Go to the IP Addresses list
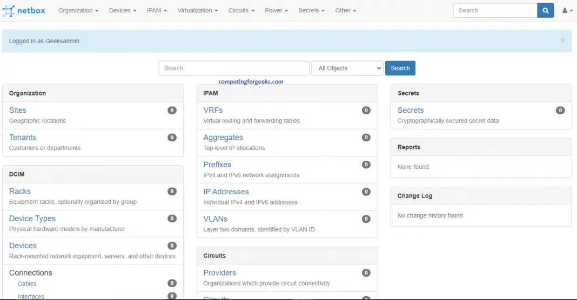Screen dimensions: 577x300 226,192
